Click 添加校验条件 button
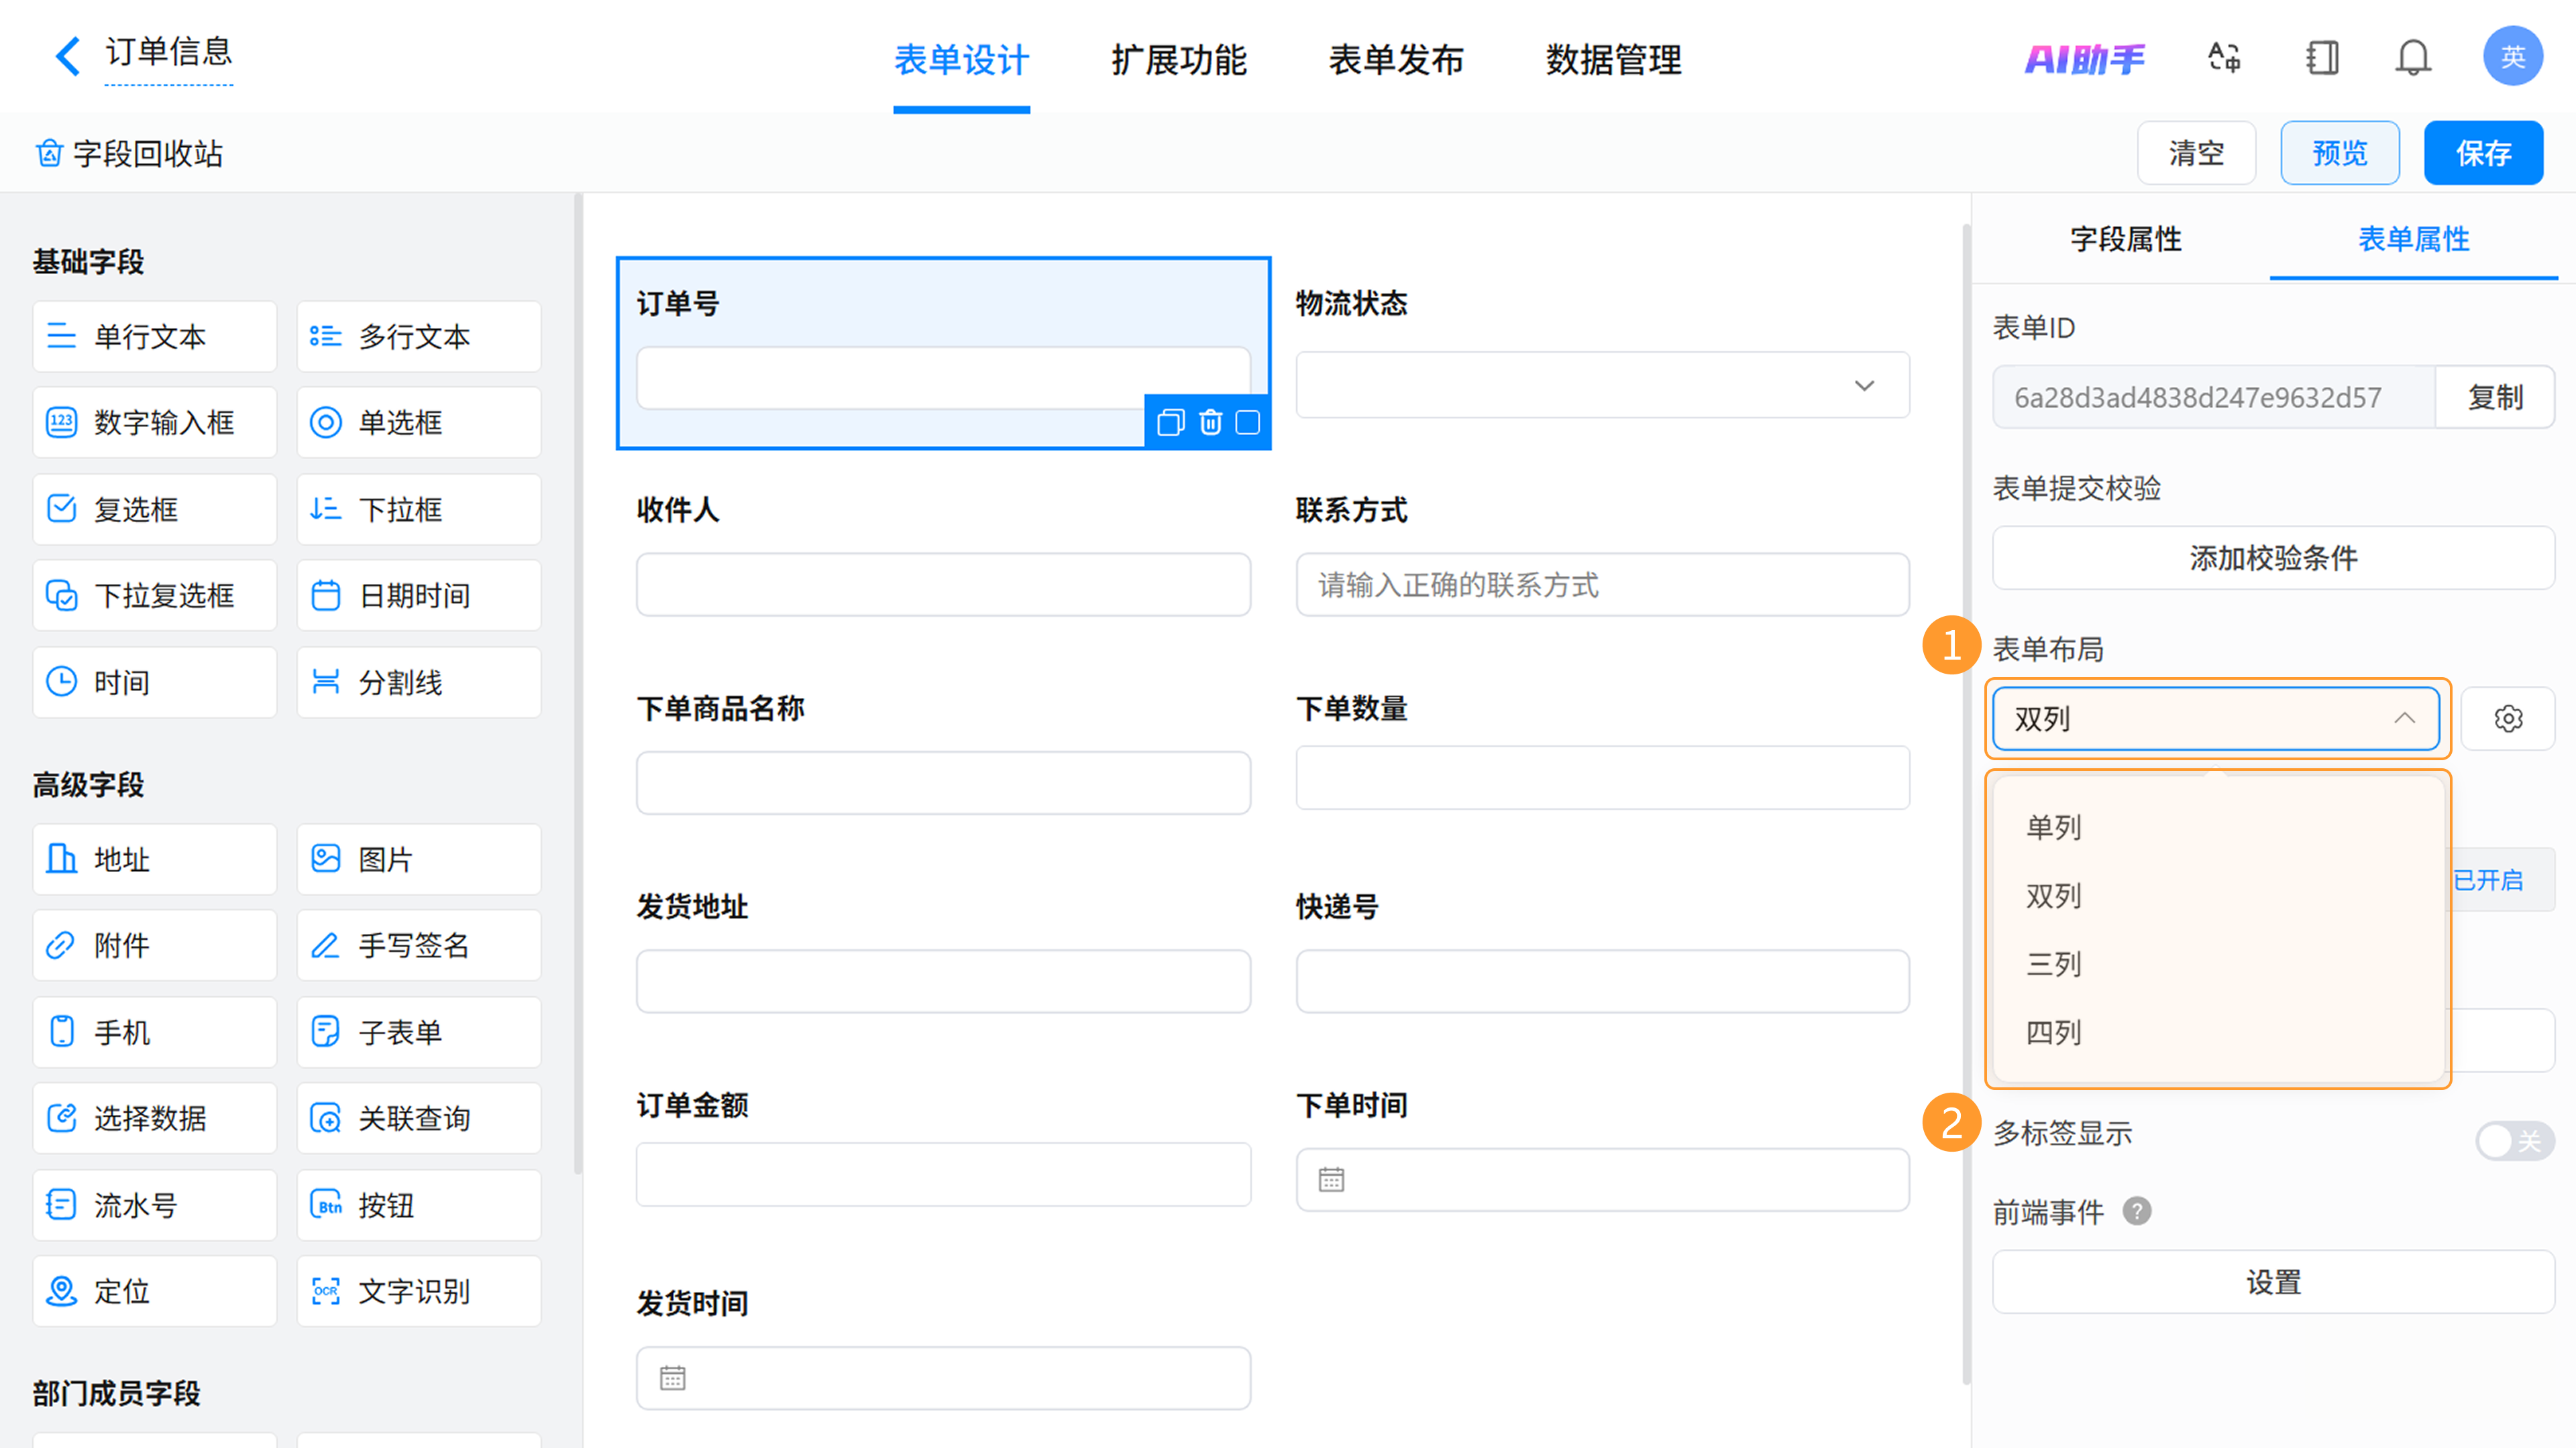Screen dimensions: 2576x1448 [x=2273, y=558]
